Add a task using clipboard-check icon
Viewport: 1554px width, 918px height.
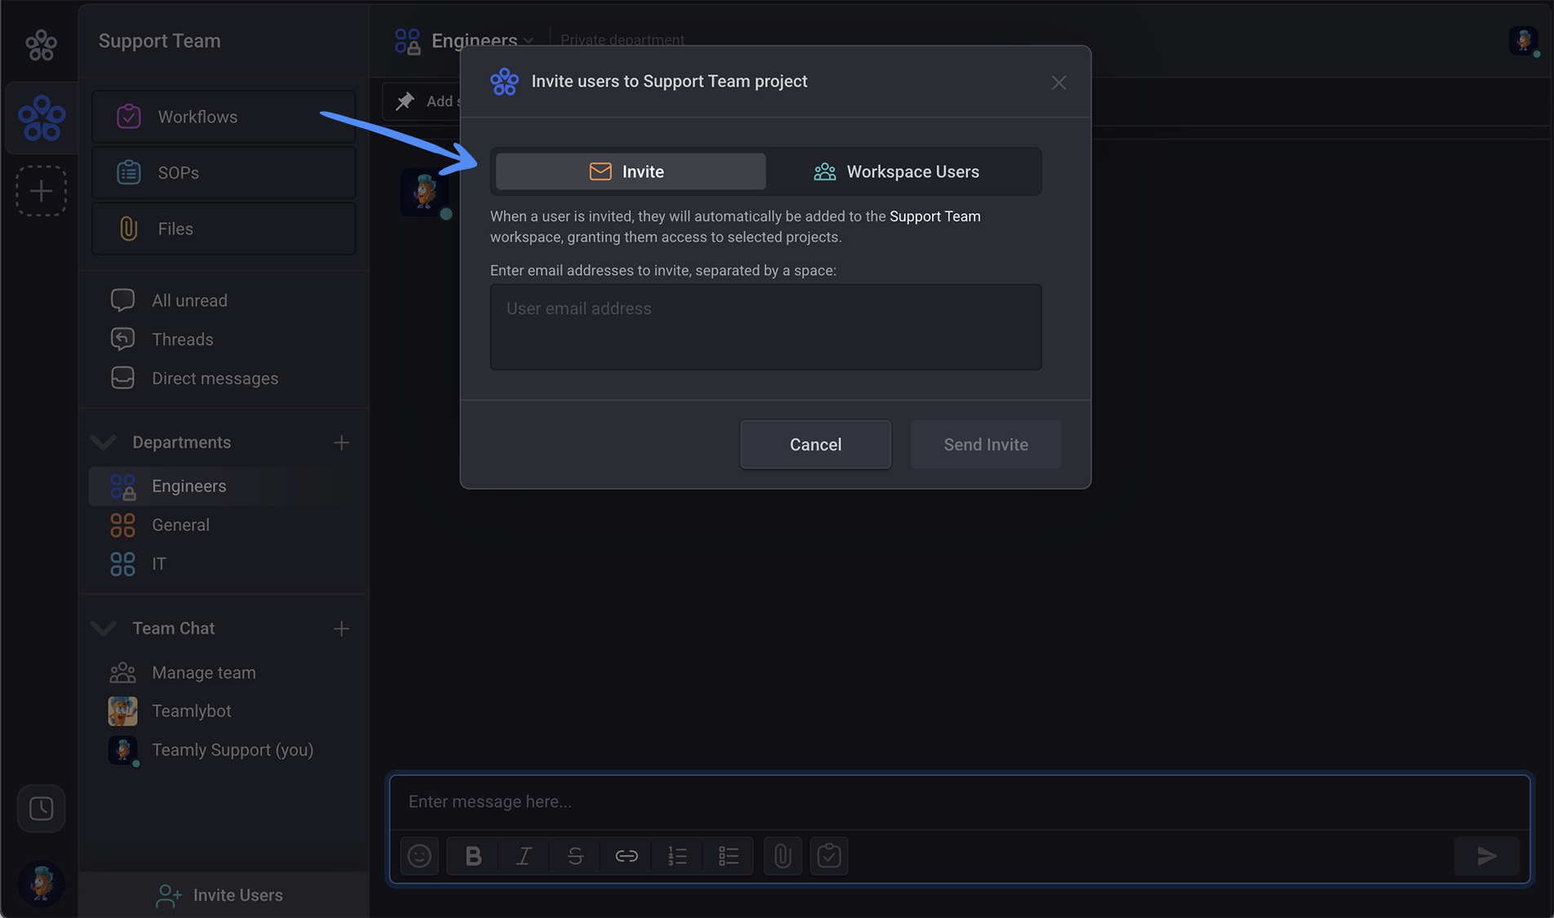pos(829,856)
